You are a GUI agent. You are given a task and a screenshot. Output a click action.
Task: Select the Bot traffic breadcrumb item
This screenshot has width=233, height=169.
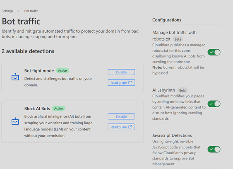point(31,11)
